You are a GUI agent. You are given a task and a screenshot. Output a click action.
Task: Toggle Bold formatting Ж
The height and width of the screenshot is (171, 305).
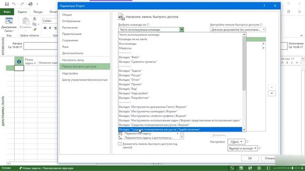pos(45,28)
